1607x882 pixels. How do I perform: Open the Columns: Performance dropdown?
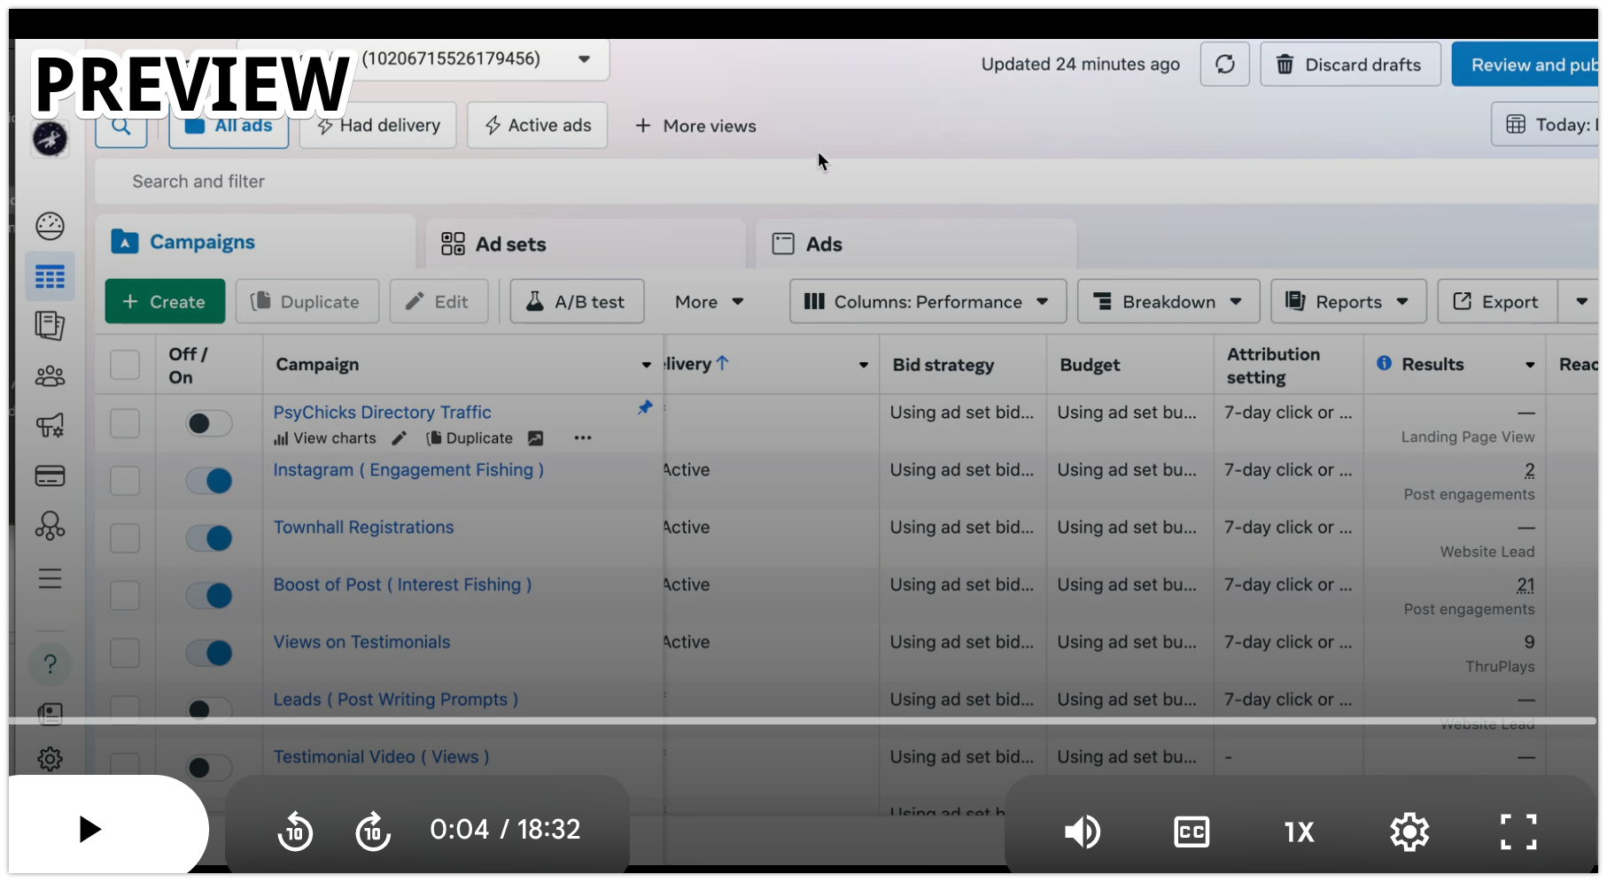tap(928, 302)
